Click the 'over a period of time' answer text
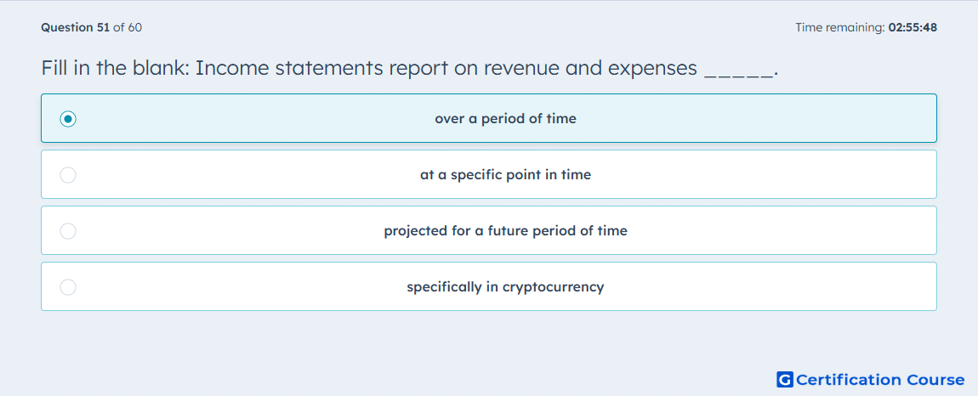This screenshot has width=978, height=396. (x=505, y=118)
